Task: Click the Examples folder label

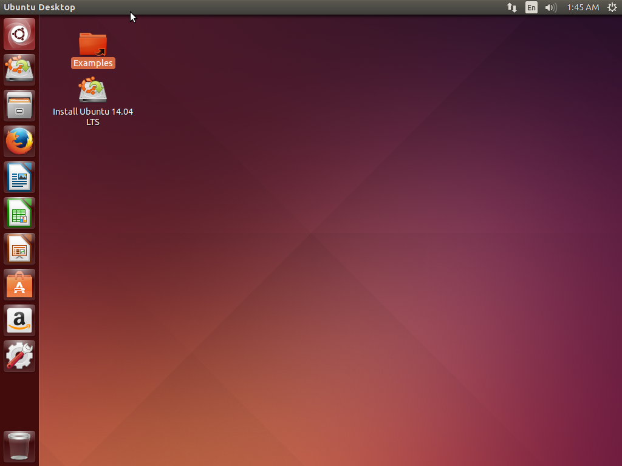Action: click(93, 63)
